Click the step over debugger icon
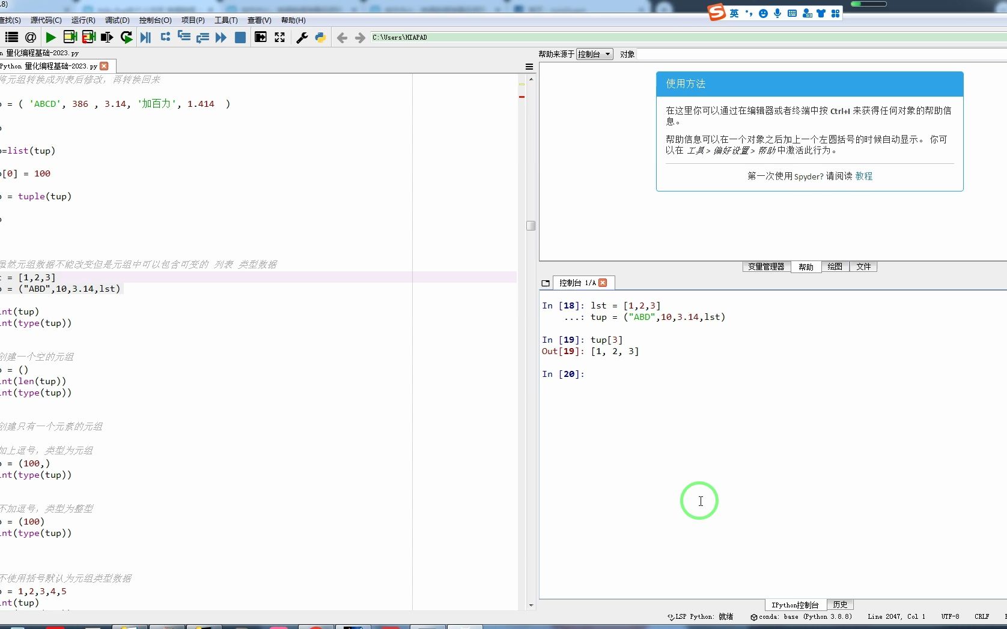Viewport: 1007px width, 629px height. click(165, 37)
